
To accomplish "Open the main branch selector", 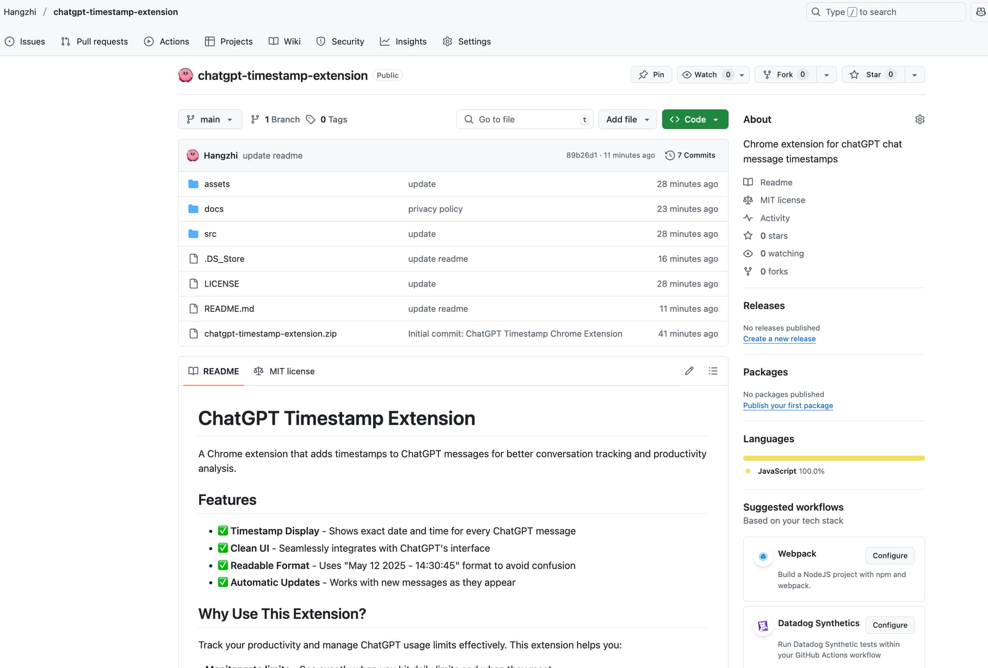I will click(x=209, y=119).
